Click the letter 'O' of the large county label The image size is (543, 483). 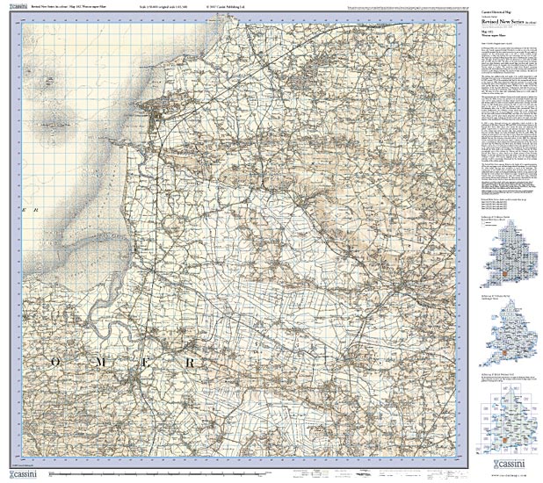point(57,362)
